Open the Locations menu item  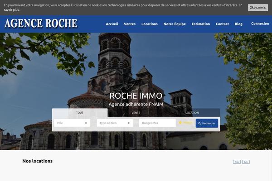click(x=149, y=24)
